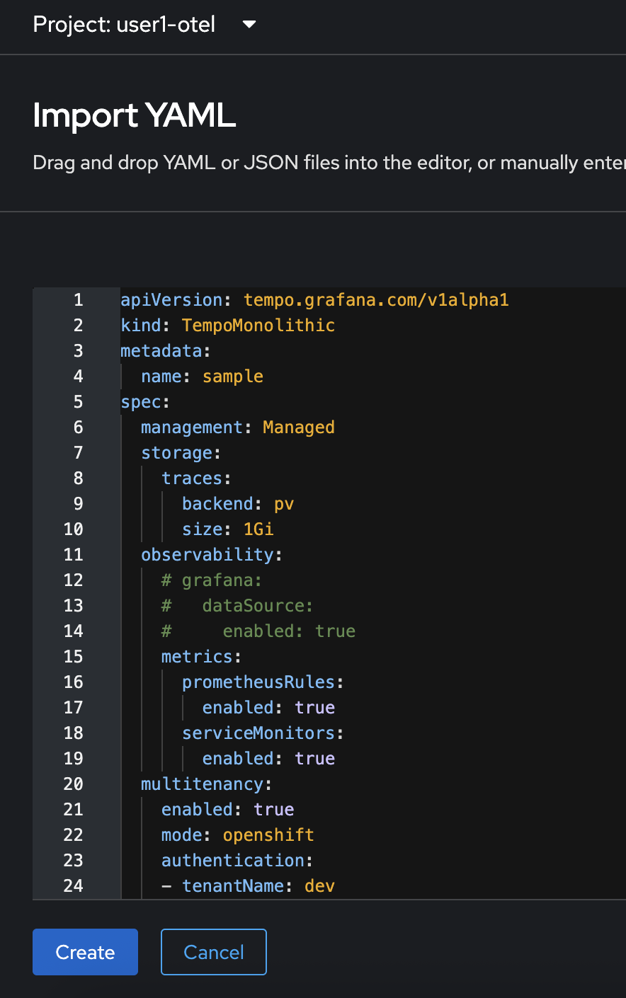Click the tenantName value dev
Image resolution: width=626 pixels, height=998 pixels.
click(320, 886)
